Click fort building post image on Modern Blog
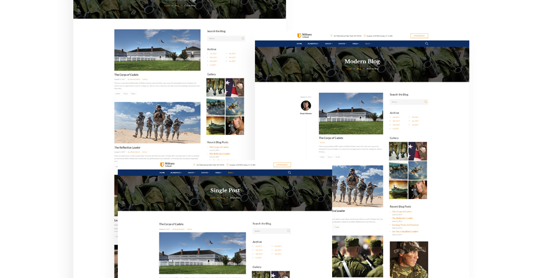Viewport: 536px width, 278px height. [x=350, y=113]
